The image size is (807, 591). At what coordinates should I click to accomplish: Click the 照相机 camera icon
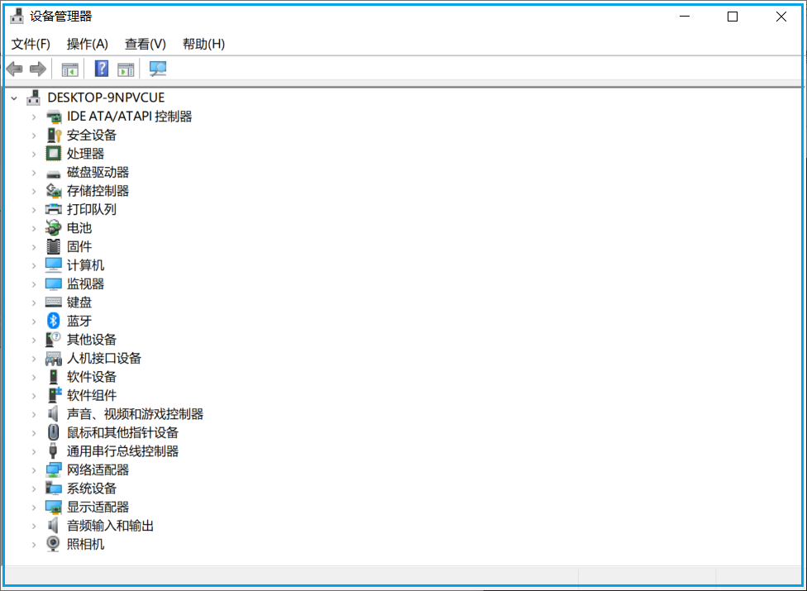(x=52, y=544)
